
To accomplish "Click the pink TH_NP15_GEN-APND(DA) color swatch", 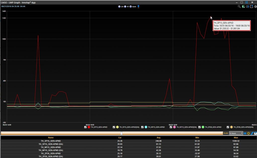I will tap(174, 127).
